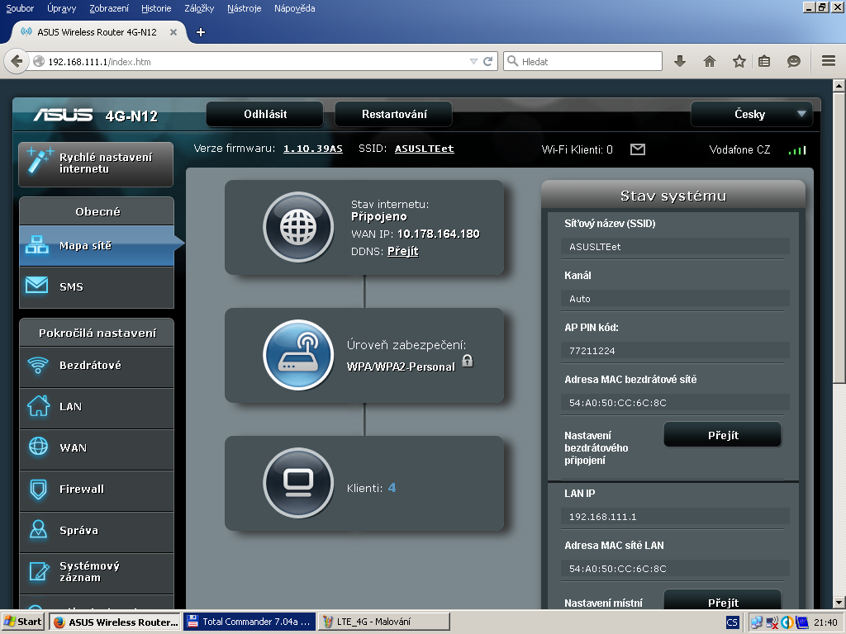Click the Firefox bookmark star icon
846x634 pixels.
739,61
